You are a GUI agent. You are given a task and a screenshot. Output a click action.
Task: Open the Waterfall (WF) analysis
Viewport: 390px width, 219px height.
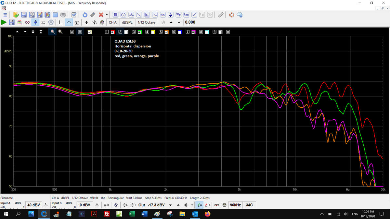coord(178,15)
